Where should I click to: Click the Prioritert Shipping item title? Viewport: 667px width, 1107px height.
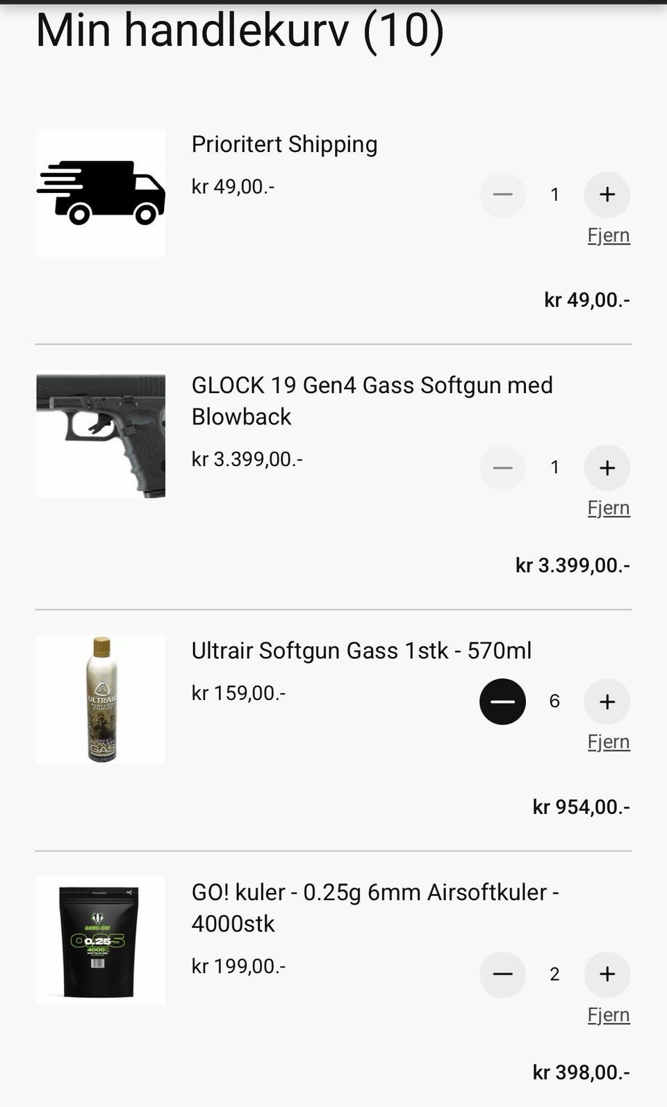pyautogui.click(x=284, y=144)
